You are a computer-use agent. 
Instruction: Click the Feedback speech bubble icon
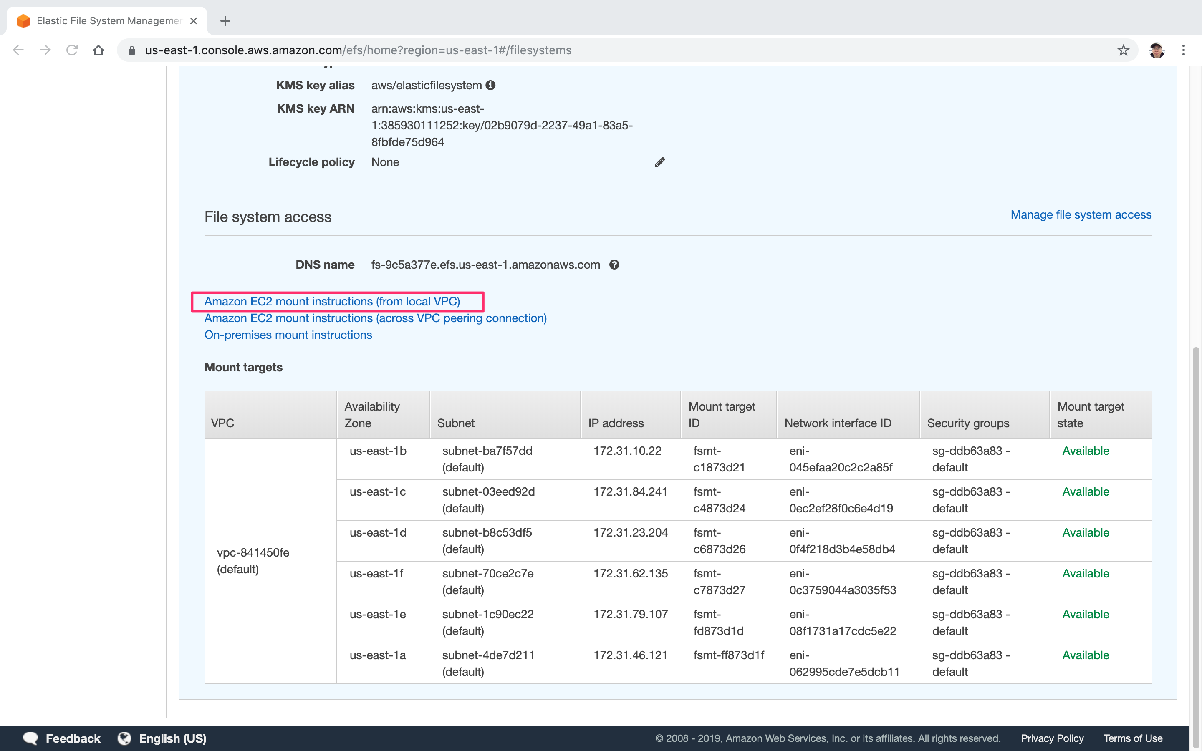[31, 738]
